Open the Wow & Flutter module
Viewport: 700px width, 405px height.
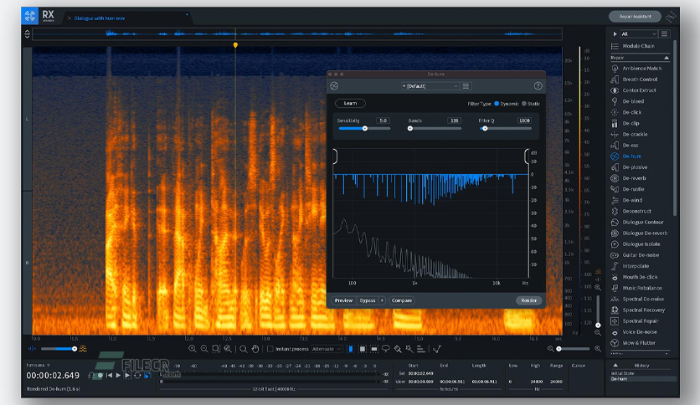tap(633, 343)
